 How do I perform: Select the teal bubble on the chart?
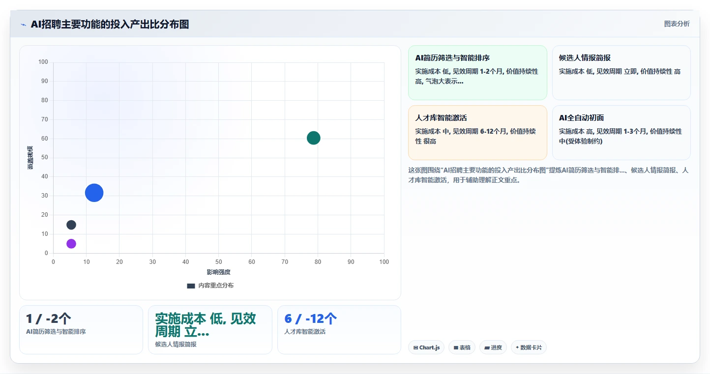[314, 138]
